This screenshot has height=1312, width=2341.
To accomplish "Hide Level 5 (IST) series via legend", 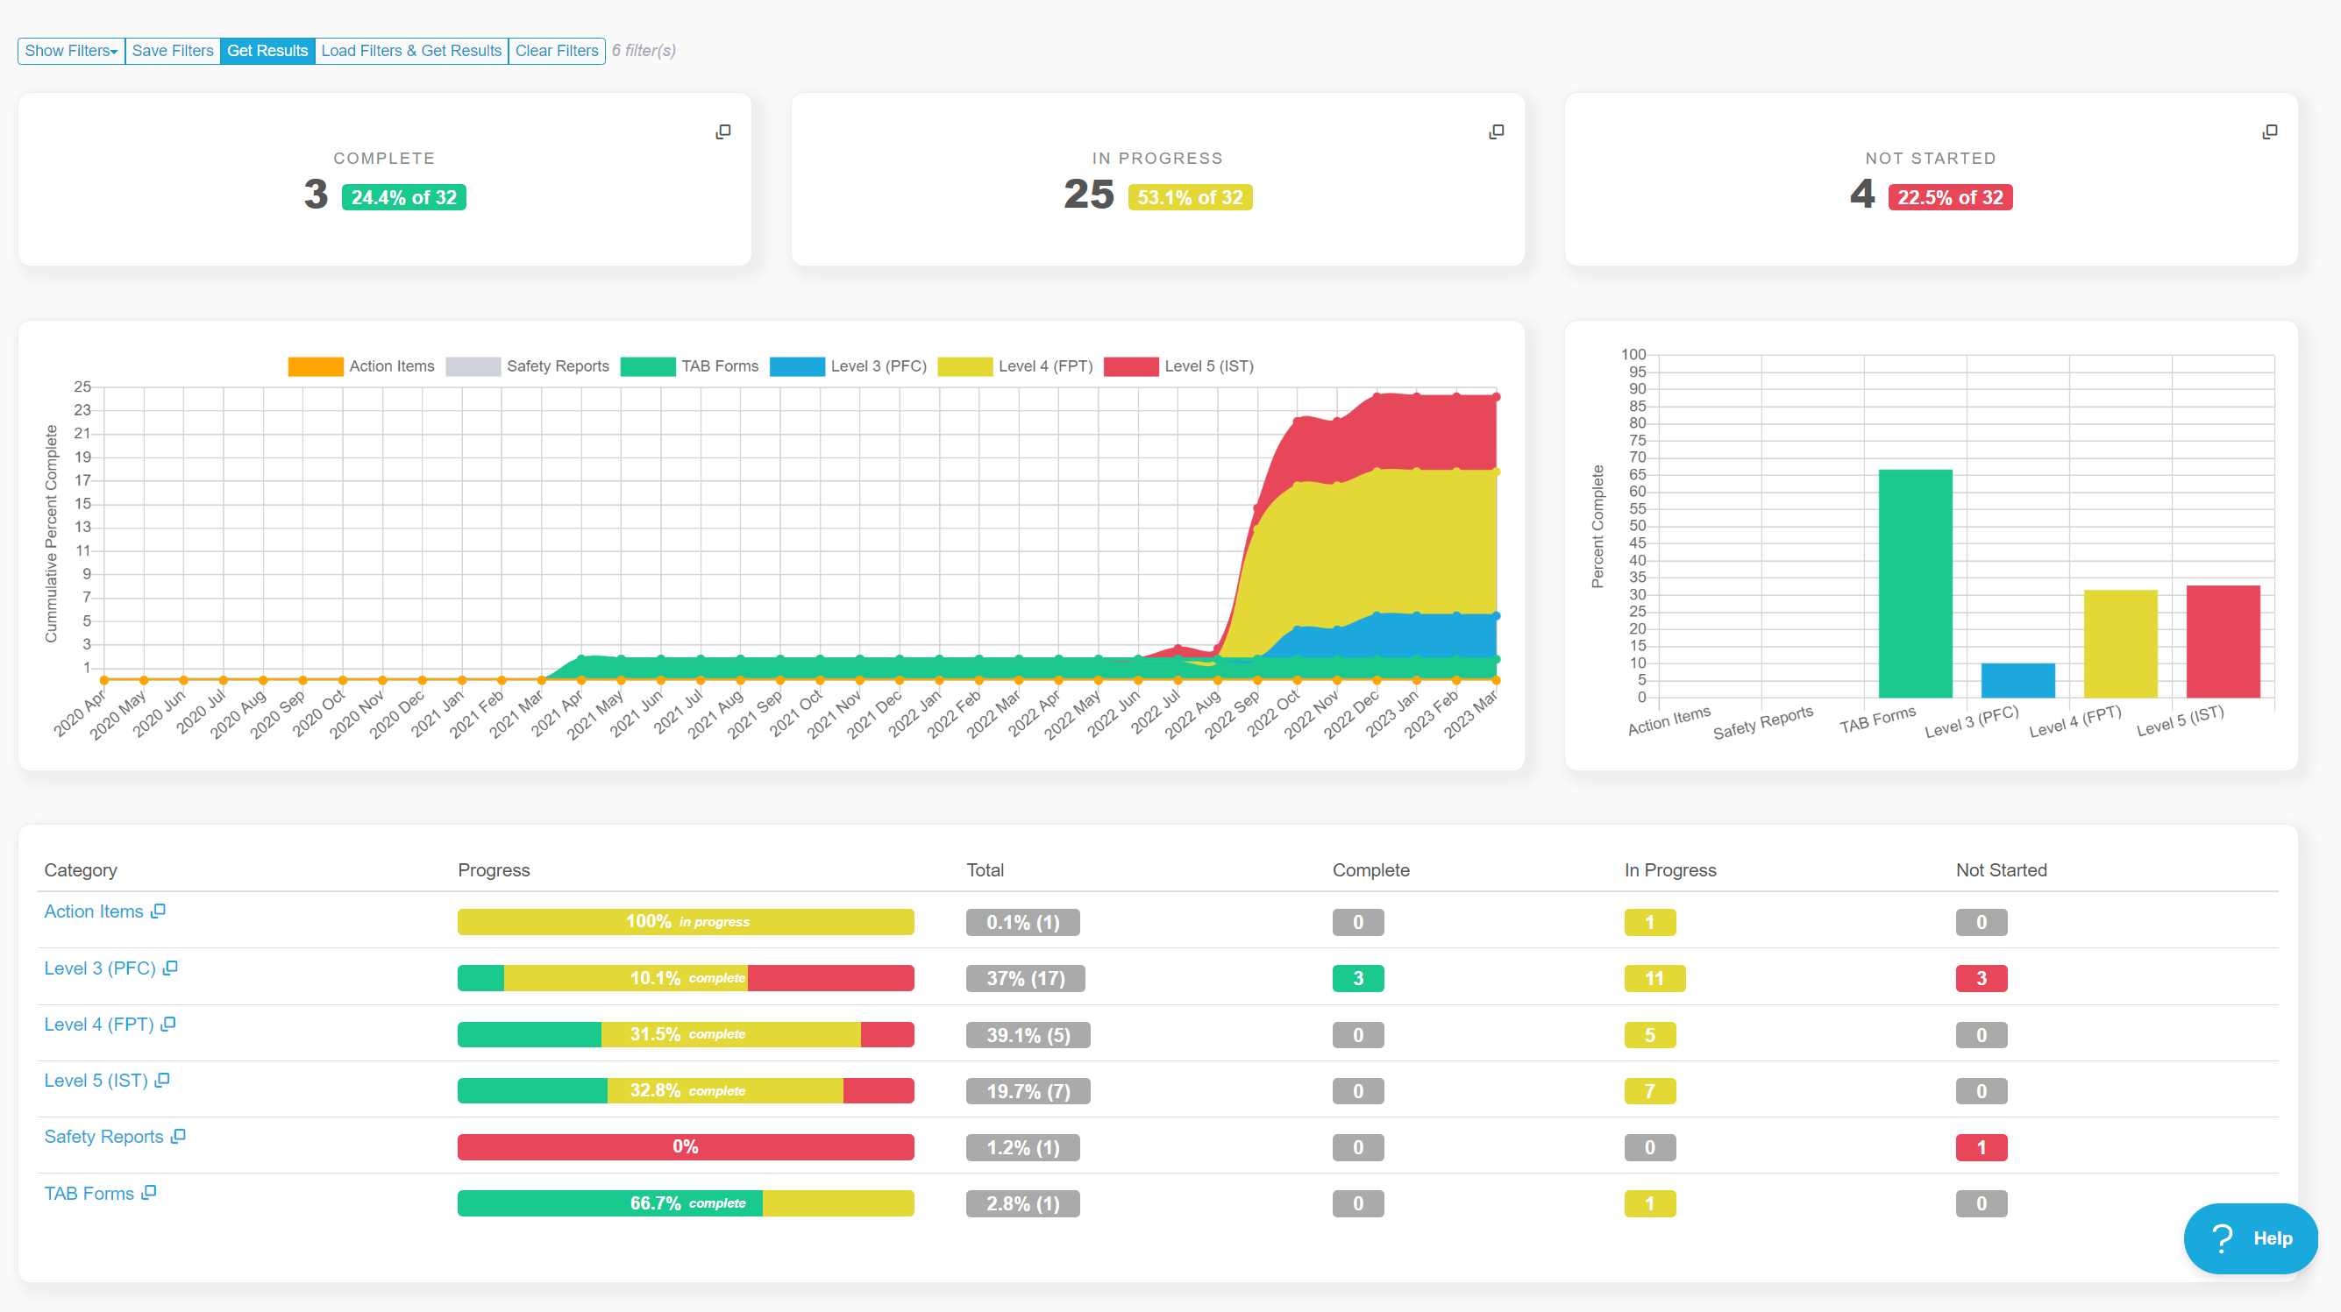I will [1207, 366].
